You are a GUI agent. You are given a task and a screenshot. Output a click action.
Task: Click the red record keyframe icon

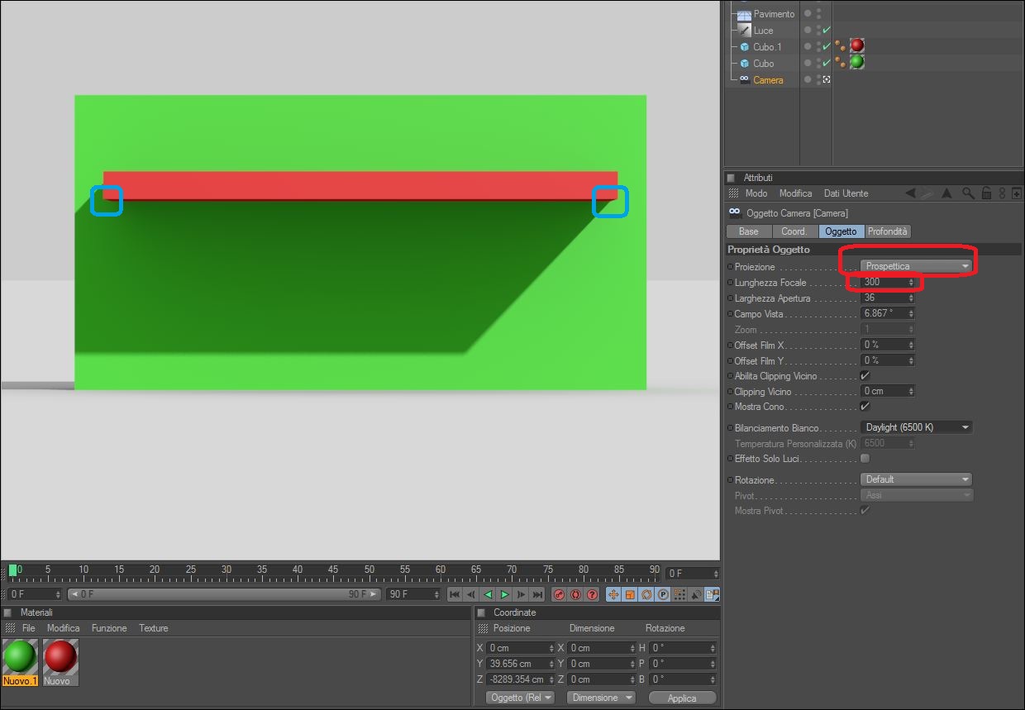[559, 594]
